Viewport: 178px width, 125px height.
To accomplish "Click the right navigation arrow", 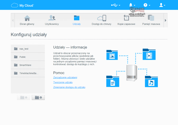I will tap(166, 20).
